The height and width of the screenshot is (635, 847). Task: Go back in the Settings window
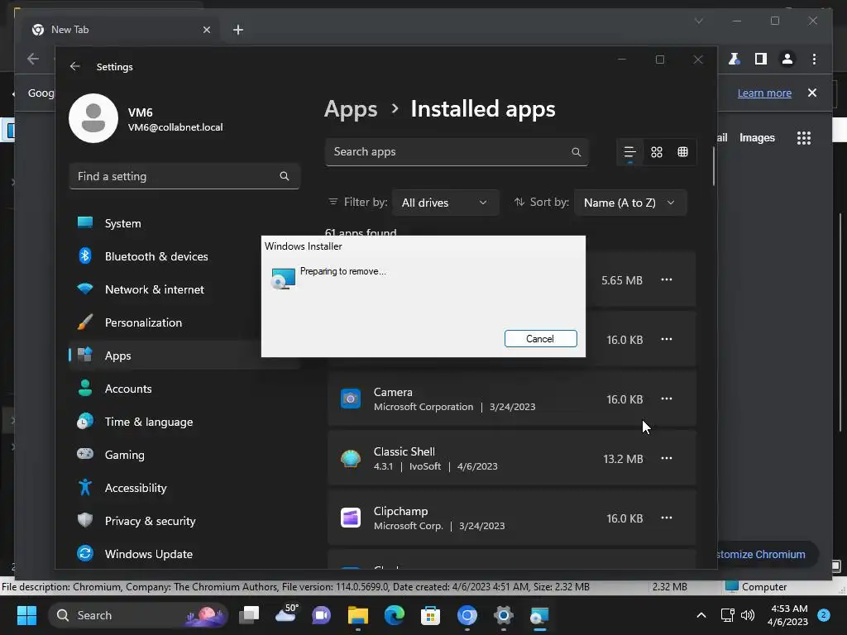coord(75,66)
